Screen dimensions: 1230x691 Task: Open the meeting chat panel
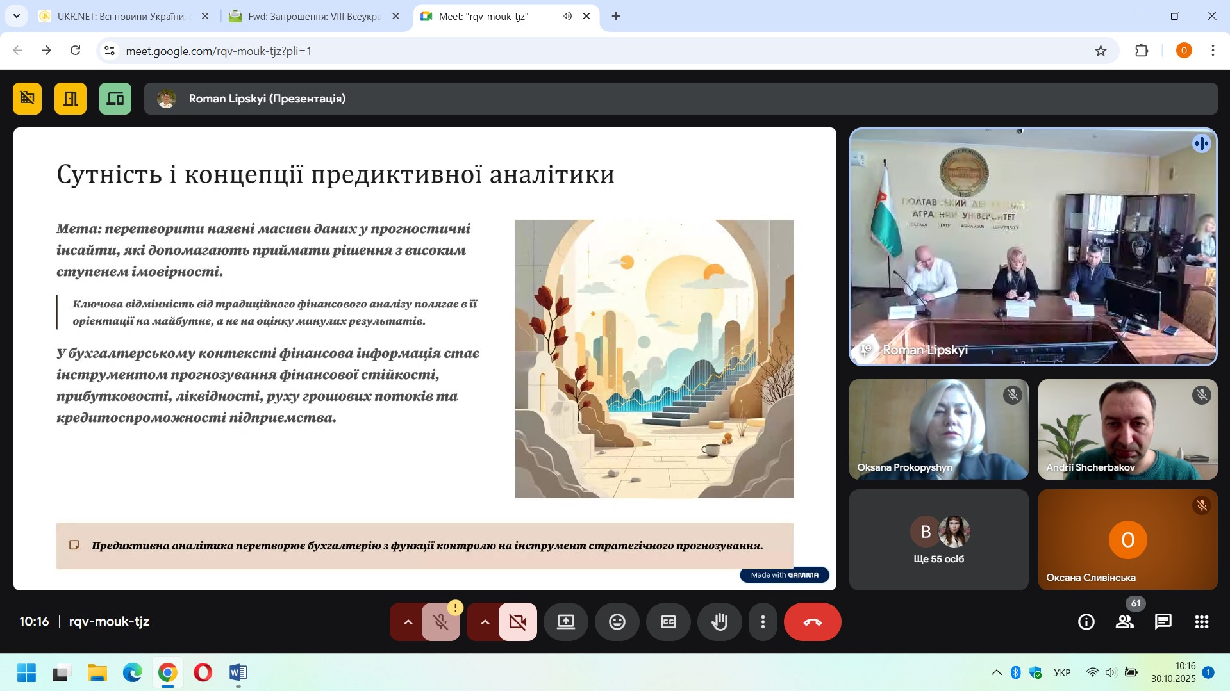click(1163, 622)
